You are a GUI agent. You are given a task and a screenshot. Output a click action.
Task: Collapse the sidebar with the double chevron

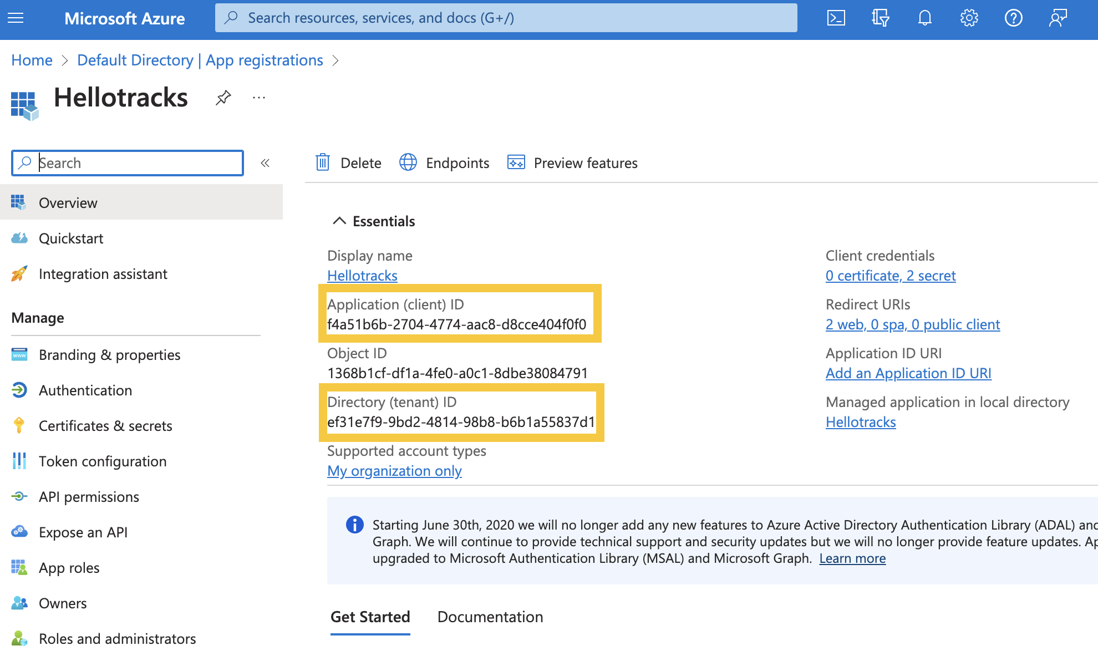pos(265,163)
